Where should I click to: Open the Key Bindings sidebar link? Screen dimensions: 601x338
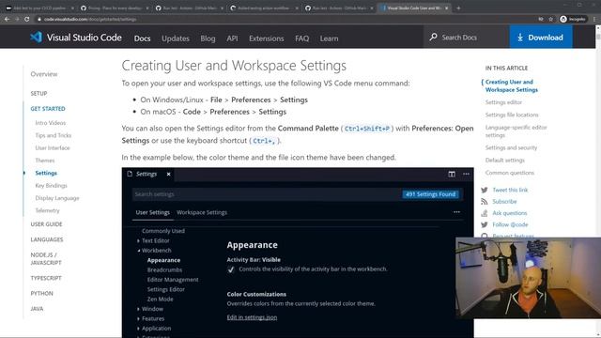point(51,186)
